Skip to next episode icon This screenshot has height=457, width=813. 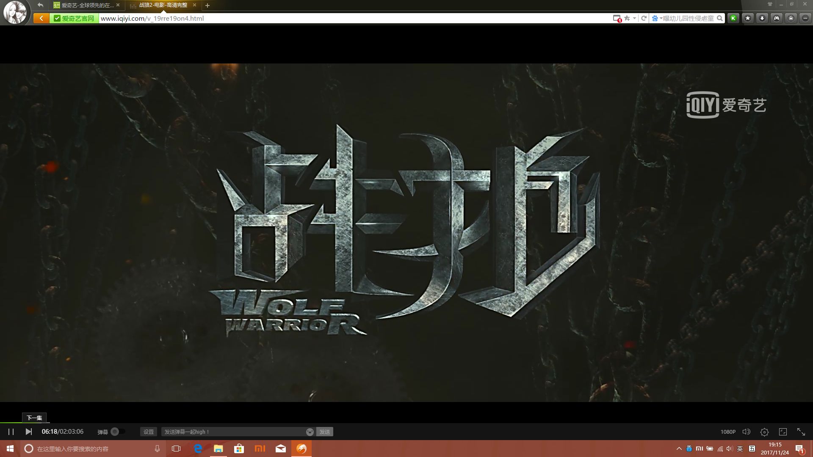[x=28, y=432]
